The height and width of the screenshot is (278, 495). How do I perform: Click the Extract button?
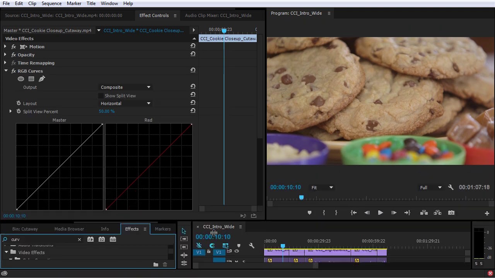[437, 213]
